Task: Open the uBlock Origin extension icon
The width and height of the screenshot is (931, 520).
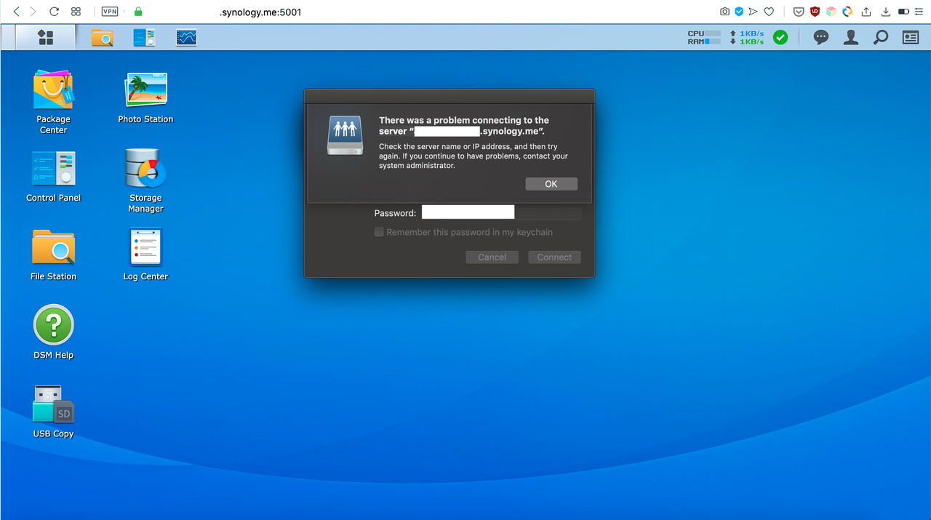Action: [x=815, y=12]
